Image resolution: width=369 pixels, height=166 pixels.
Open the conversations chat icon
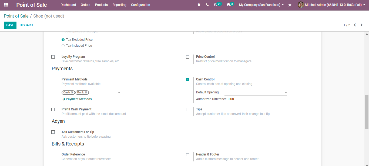229,5
